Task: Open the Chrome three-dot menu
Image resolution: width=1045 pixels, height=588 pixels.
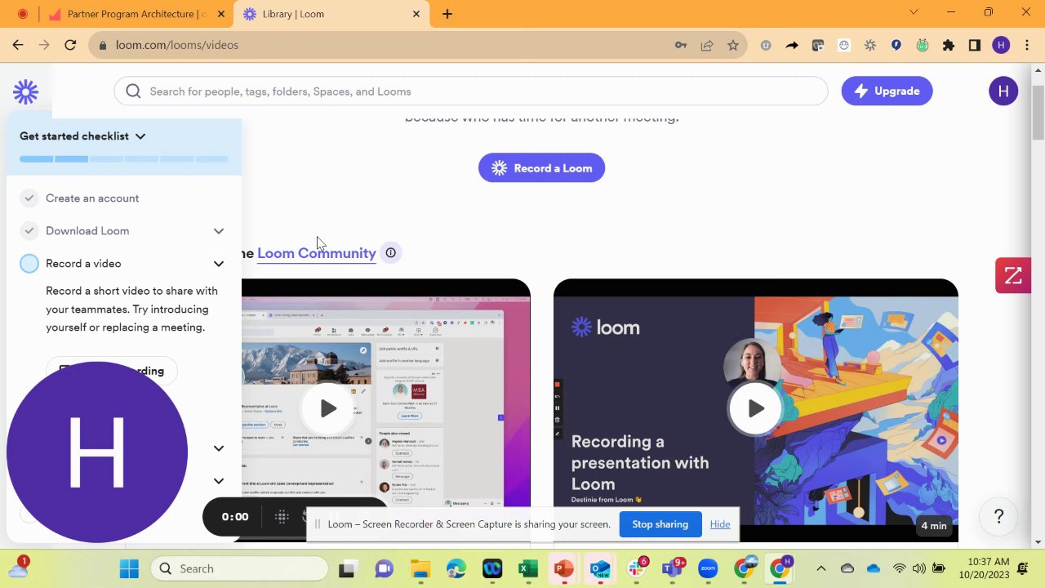Action: point(1026,45)
